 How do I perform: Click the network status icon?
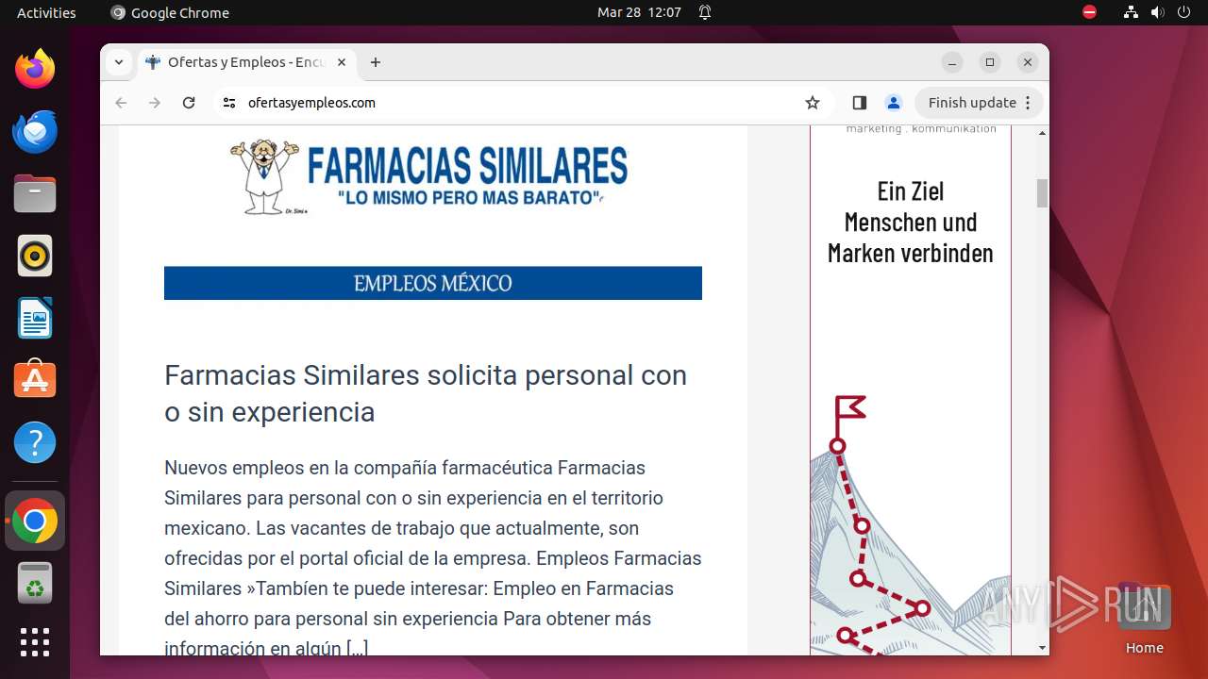pyautogui.click(x=1131, y=12)
